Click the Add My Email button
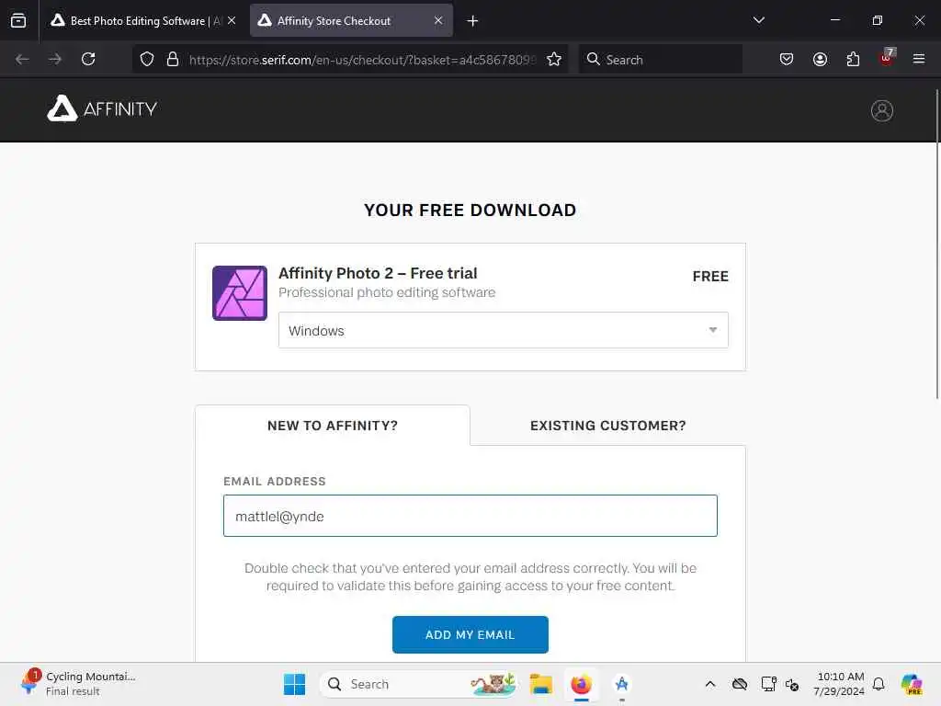 [x=470, y=634]
